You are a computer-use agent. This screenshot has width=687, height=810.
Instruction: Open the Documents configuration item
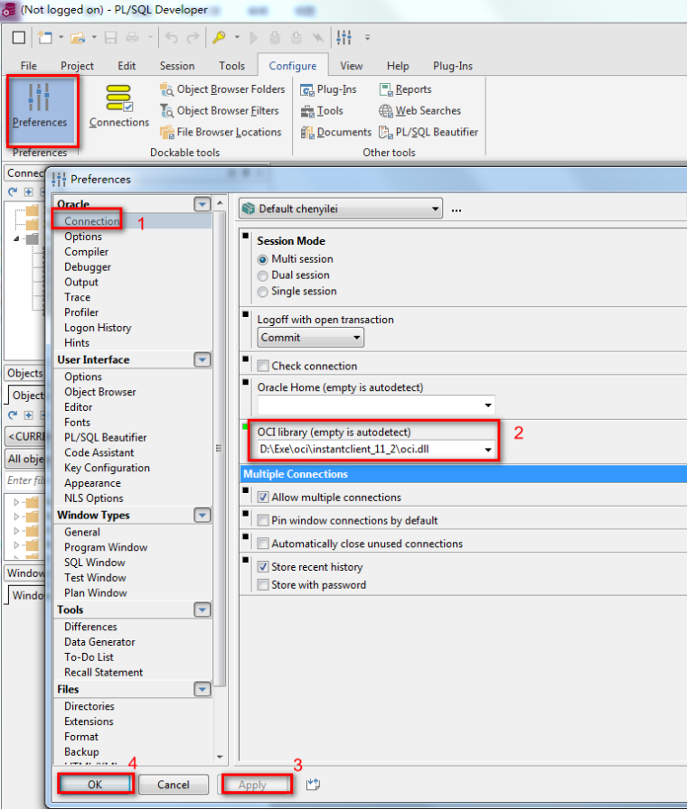(x=336, y=132)
